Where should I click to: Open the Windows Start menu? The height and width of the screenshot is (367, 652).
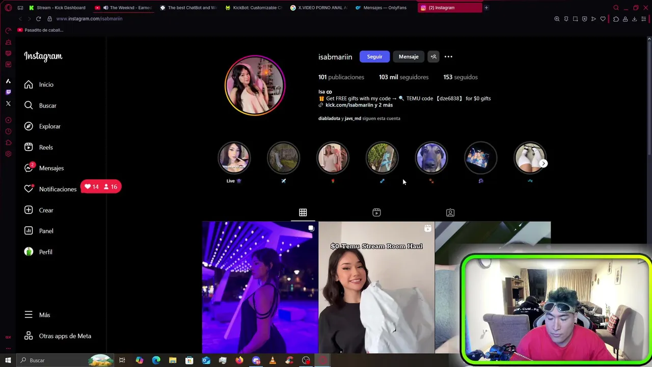pos(8,360)
